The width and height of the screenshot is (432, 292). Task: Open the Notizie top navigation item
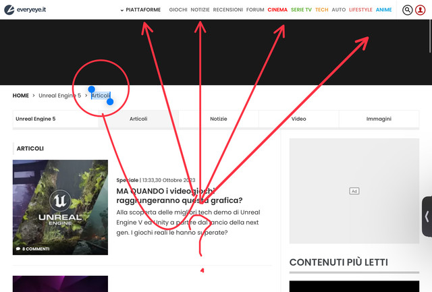pyautogui.click(x=200, y=10)
